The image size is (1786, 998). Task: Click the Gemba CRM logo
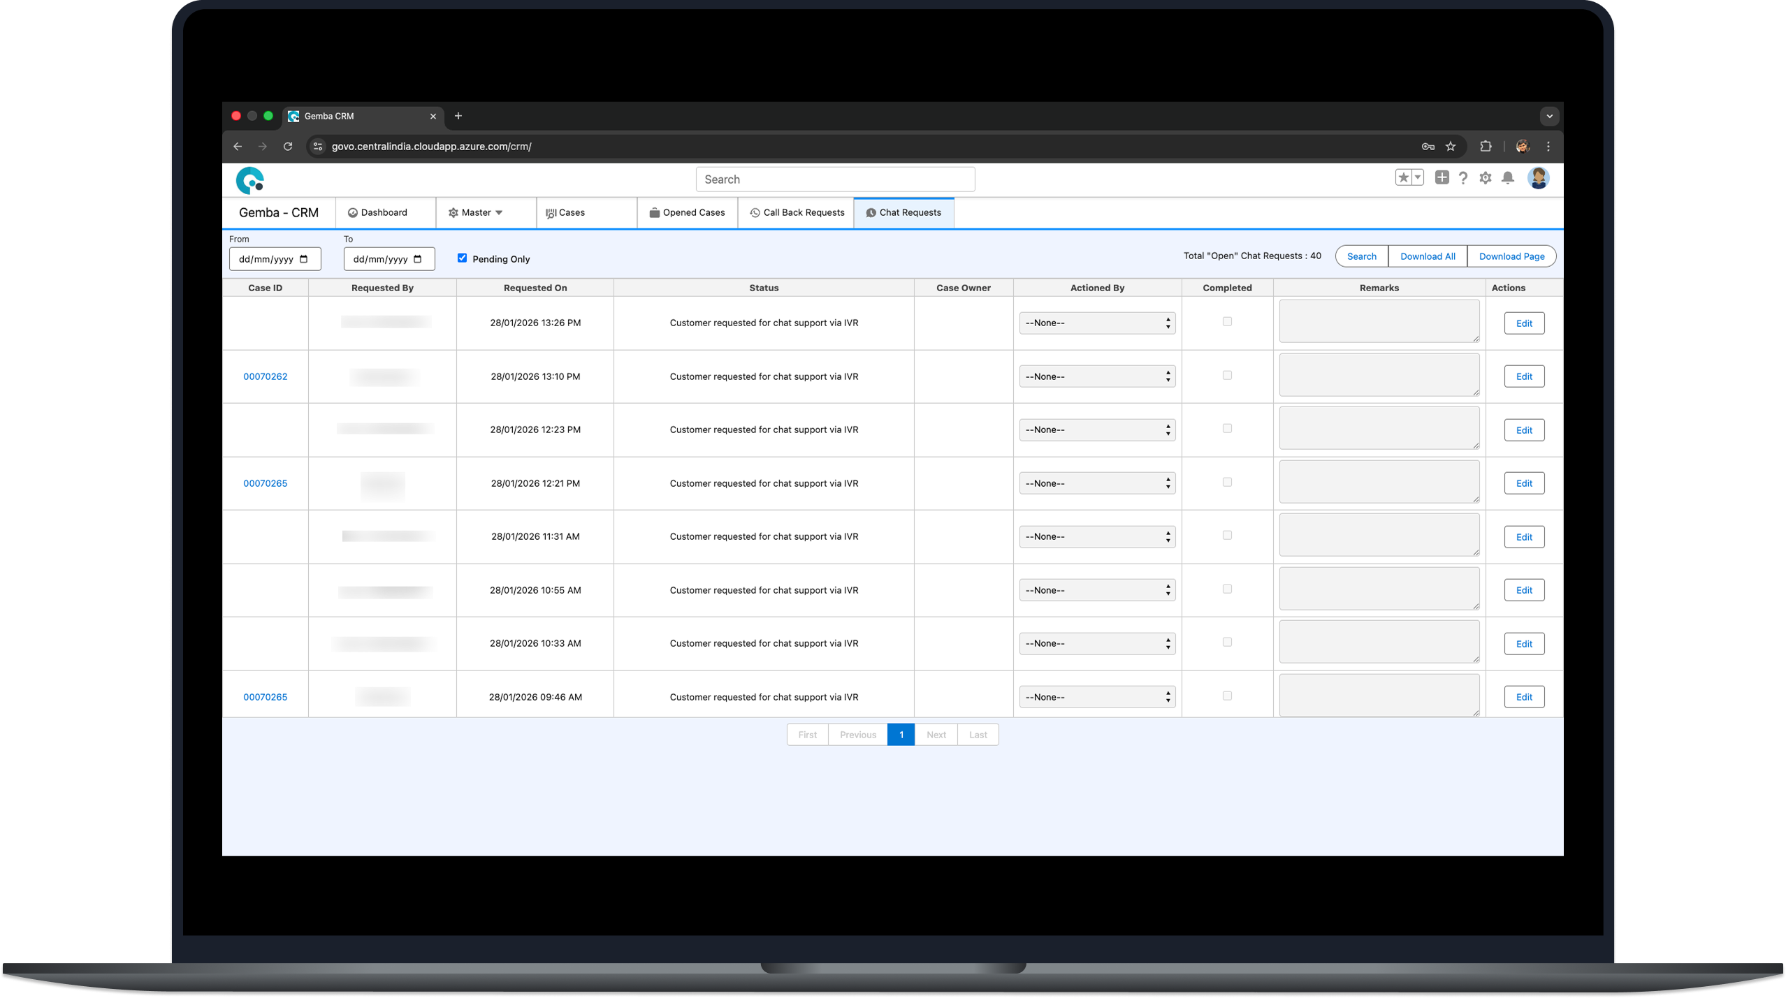(250, 180)
